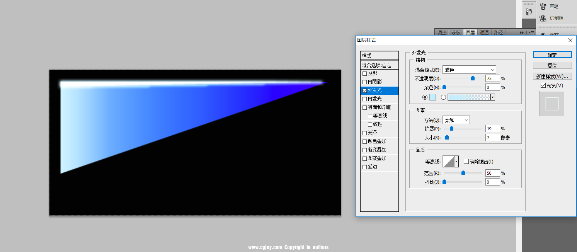This screenshot has width=577, height=252.
Task: Click the Spread value field showing 19
Action: click(492, 129)
